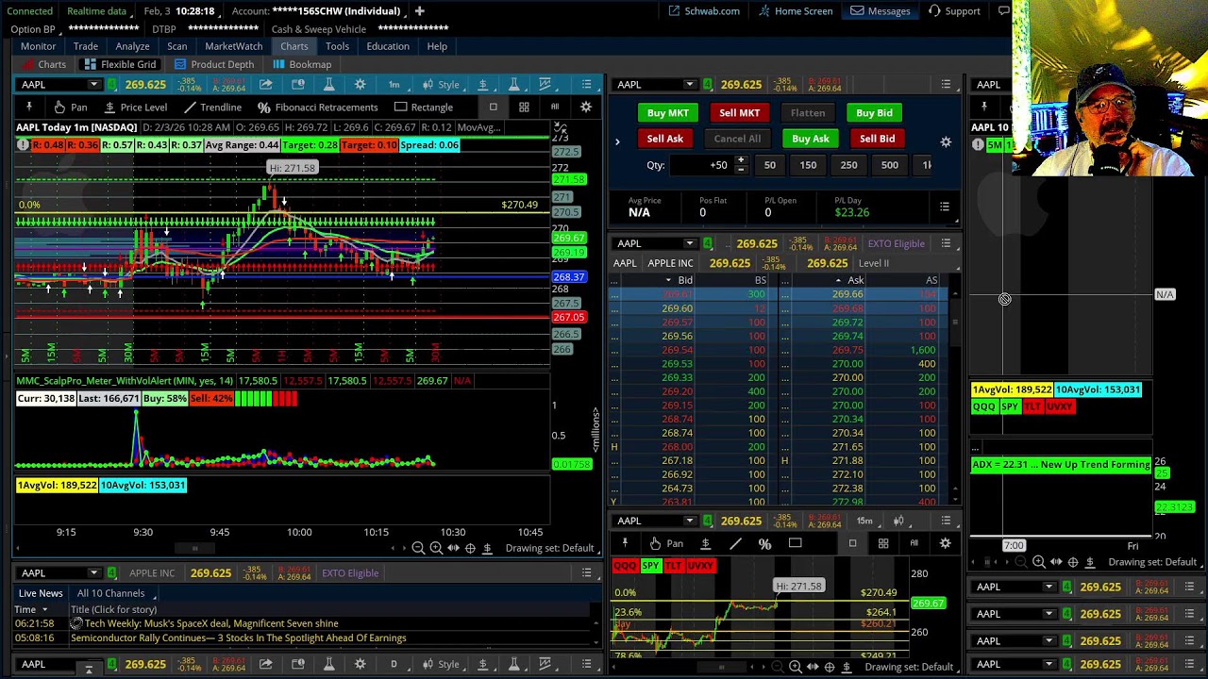The image size is (1208, 679).
Task: Click the share chart icon in main chart header
Action: [x=266, y=85]
